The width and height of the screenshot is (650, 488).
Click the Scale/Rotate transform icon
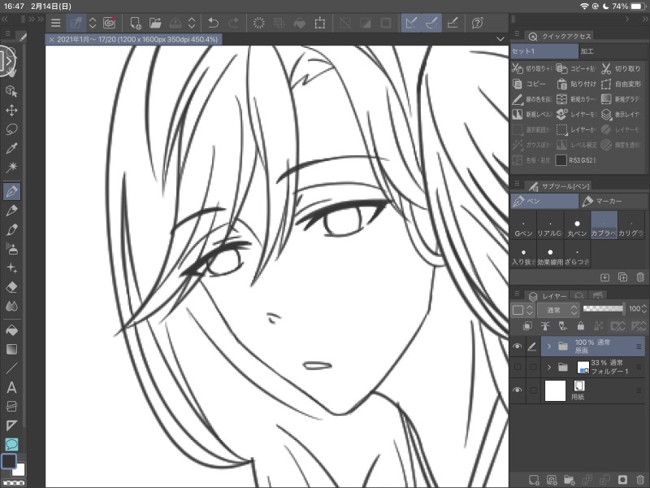point(319,23)
